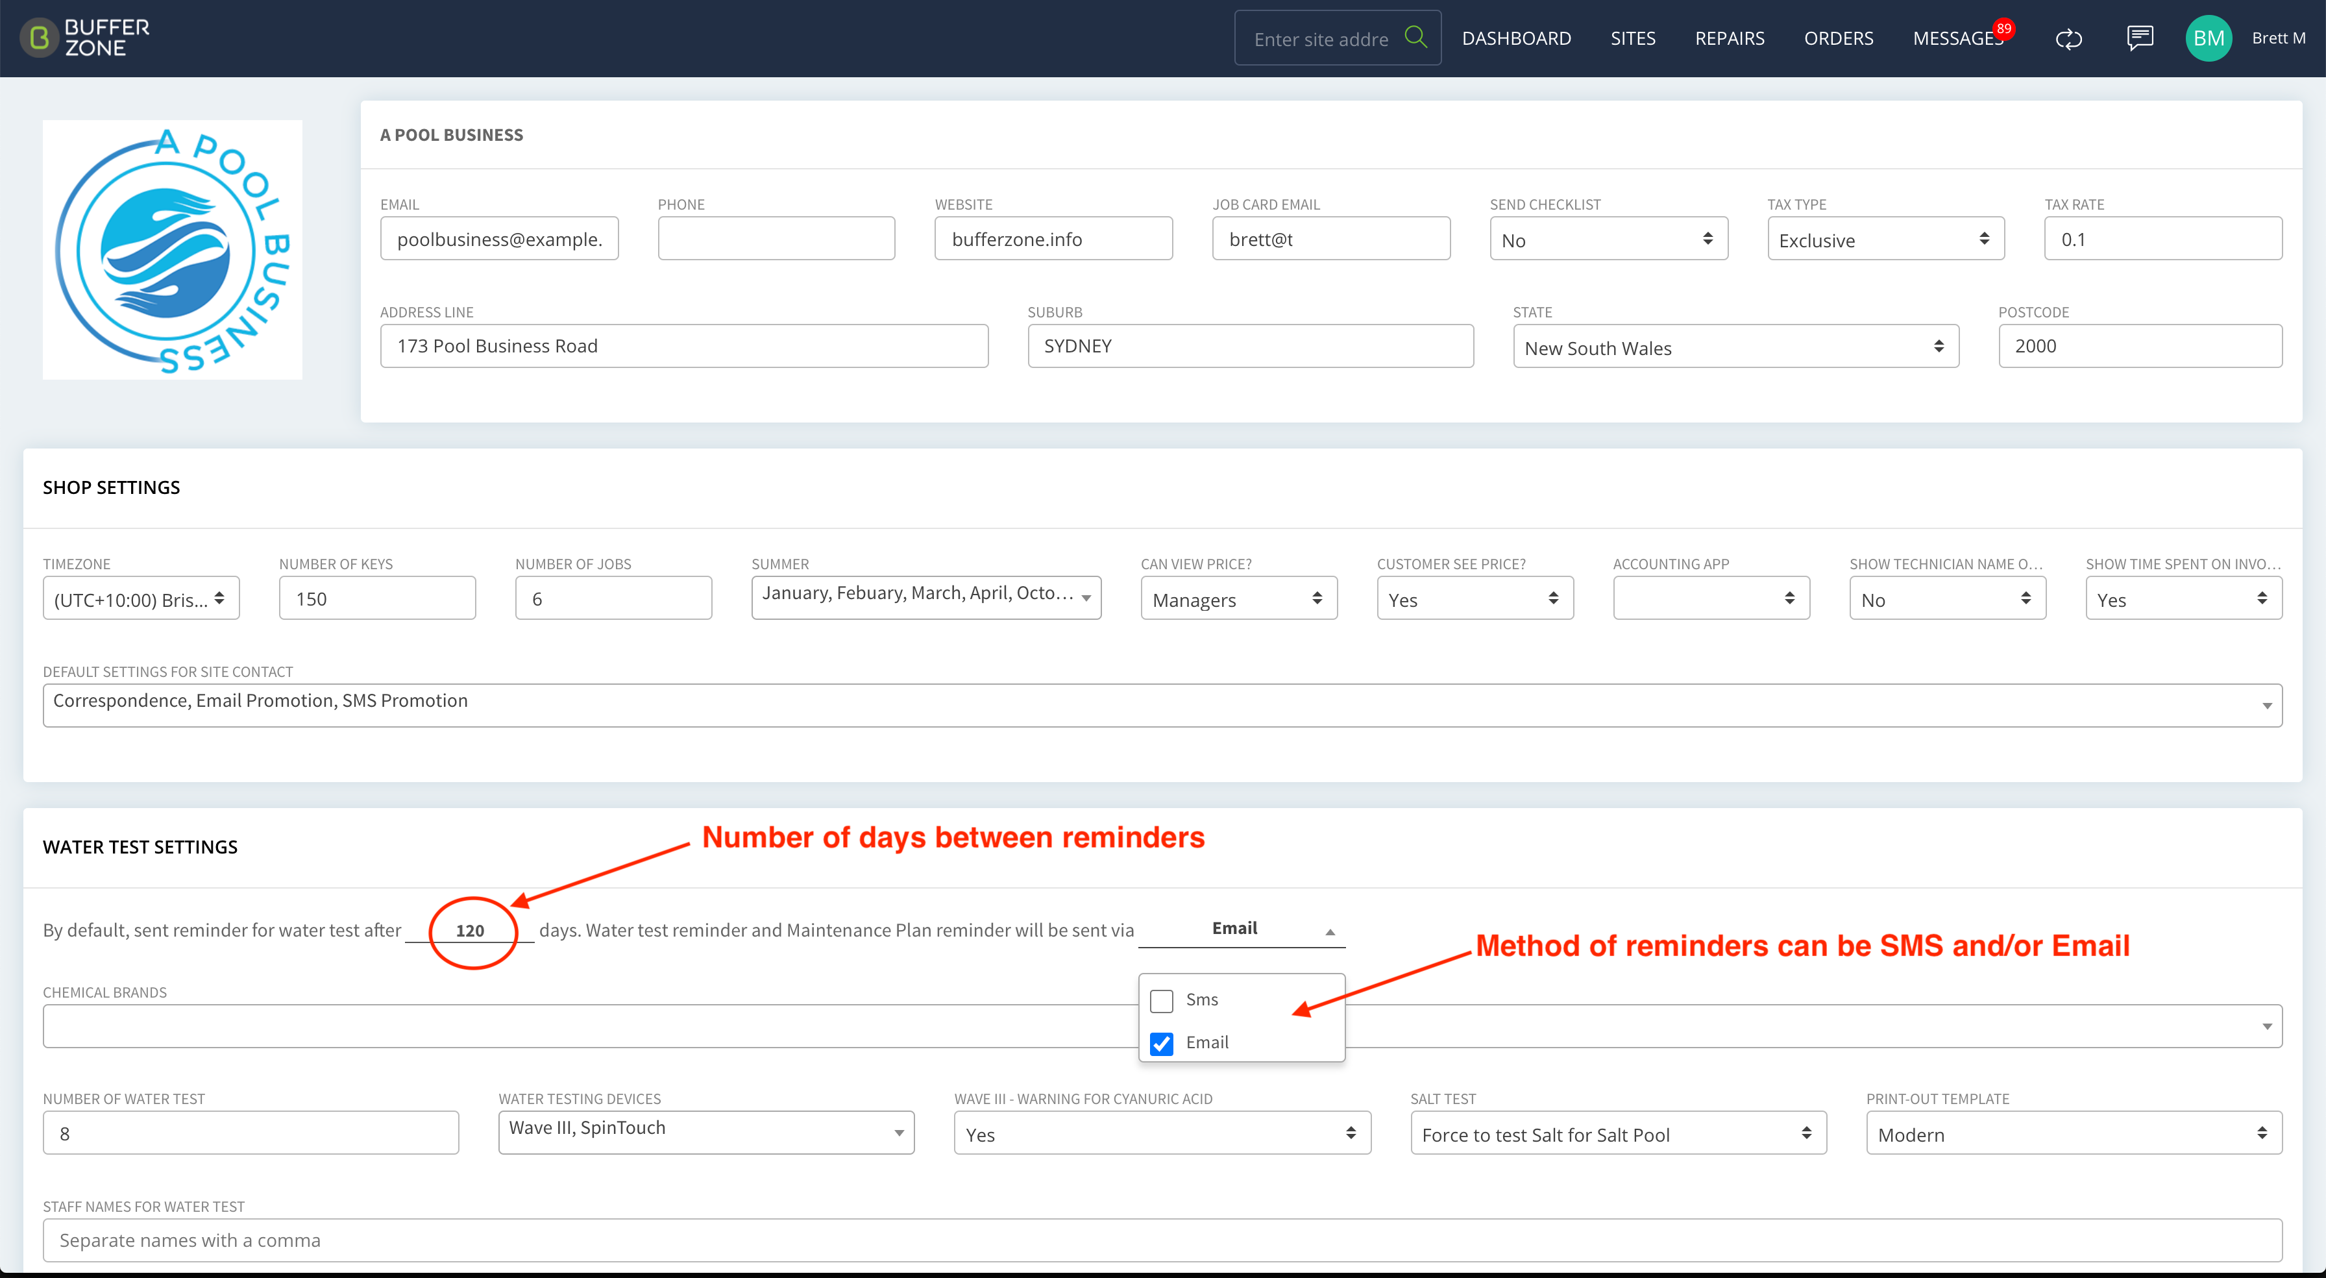Click the Staff Names for Water Test field
Viewport: 2326px width, 1278px height.
point(1162,1240)
